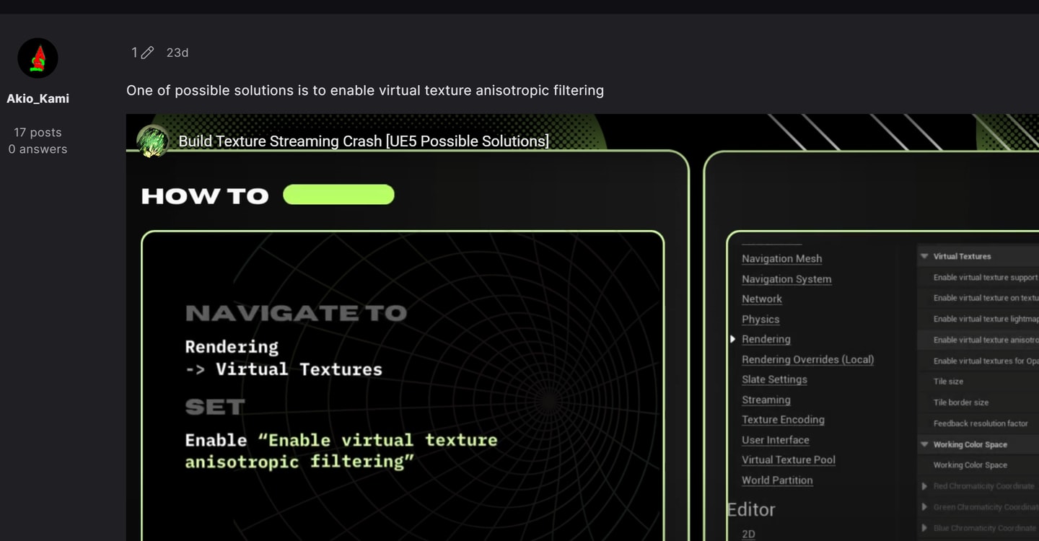Click Navigation System in the video settings list

(x=786, y=279)
